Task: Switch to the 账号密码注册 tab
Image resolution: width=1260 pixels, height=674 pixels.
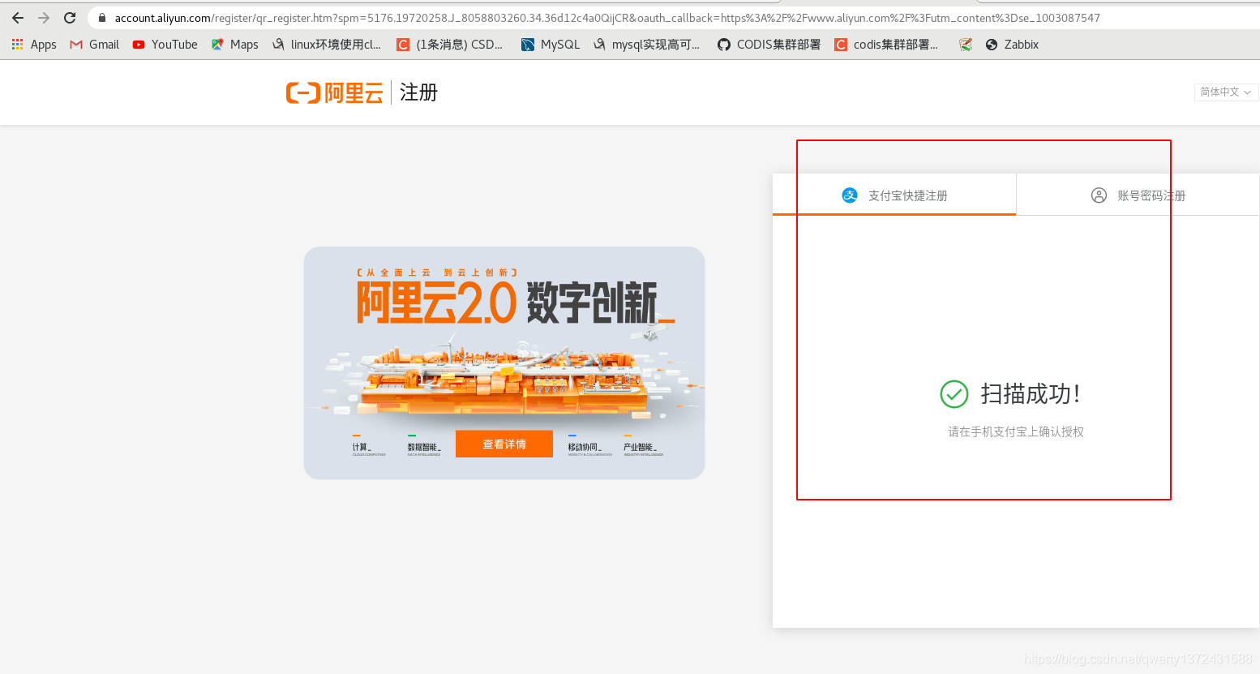Action: point(1138,195)
